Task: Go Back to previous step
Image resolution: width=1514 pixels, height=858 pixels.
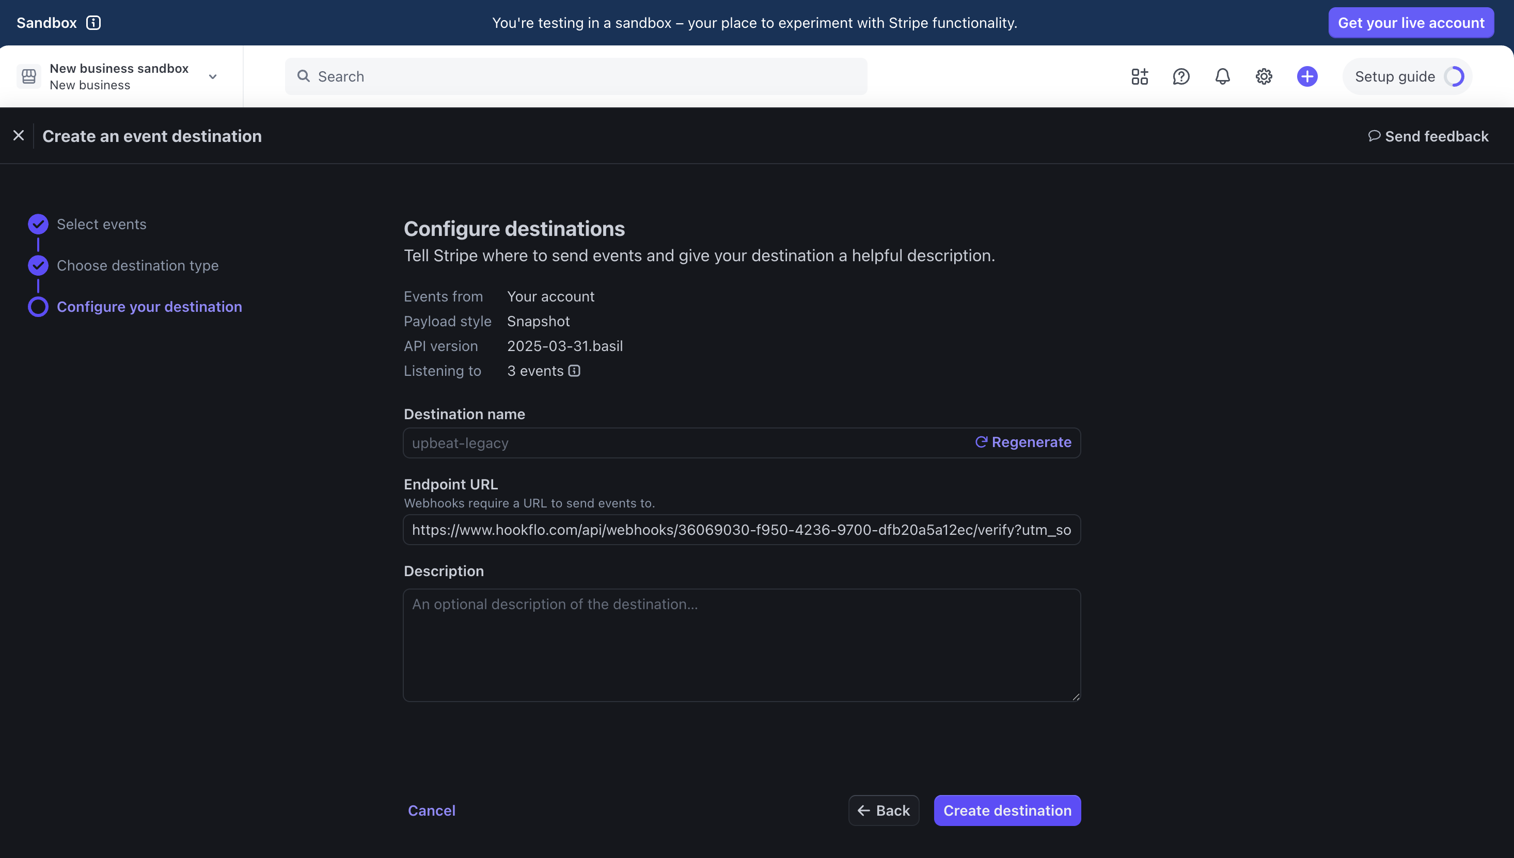Action: (x=884, y=811)
